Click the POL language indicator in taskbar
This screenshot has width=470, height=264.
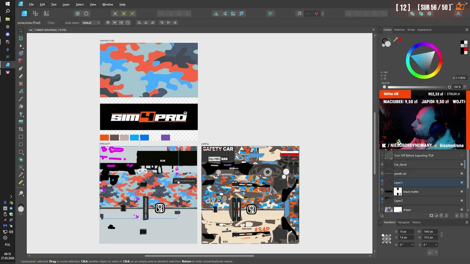pyautogui.click(x=7, y=245)
